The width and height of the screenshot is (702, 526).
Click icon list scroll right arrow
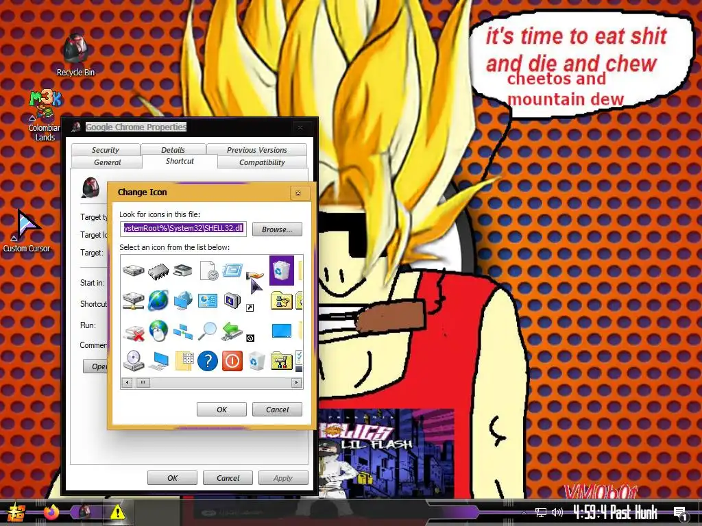(296, 382)
